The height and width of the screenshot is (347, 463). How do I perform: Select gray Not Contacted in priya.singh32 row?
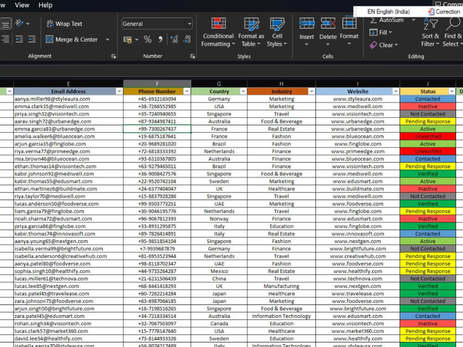(427, 114)
